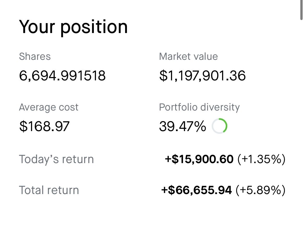
Task: Tap the Average cost label
Action: [49, 107]
